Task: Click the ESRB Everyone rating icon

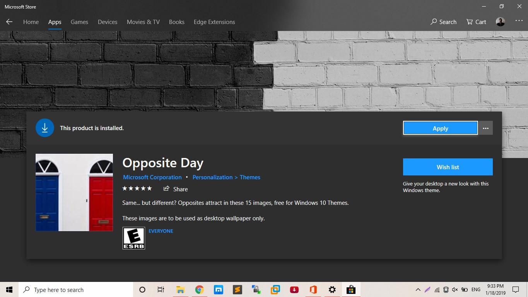Action: (133, 238)
